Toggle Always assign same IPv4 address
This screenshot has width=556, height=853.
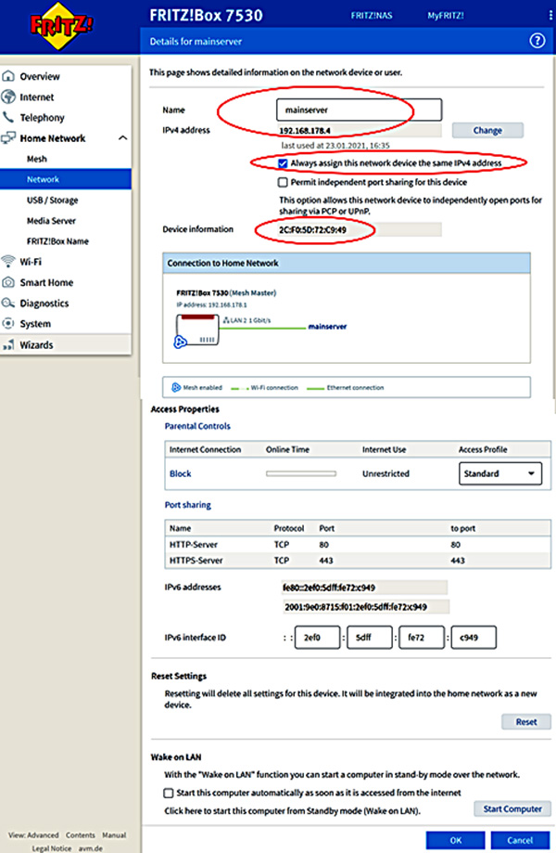[283, 162]
